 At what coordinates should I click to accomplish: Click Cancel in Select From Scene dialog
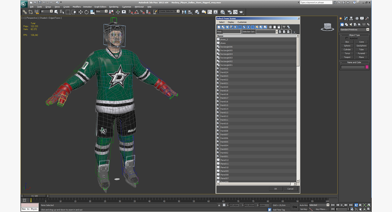click(x=290, y=189)
